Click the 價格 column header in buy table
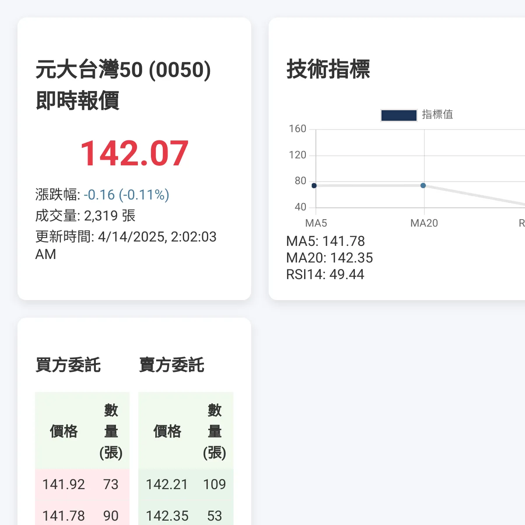 click(63, 431)
